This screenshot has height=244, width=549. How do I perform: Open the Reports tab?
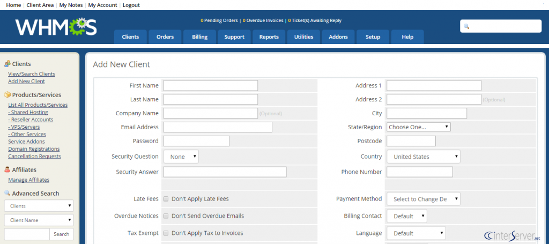(x=269, y=37)
